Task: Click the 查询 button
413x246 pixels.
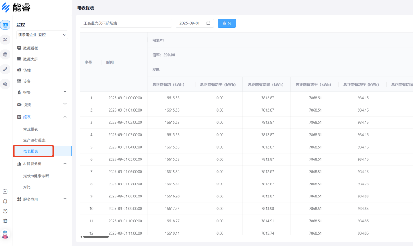Action: (x=227, y=23)
